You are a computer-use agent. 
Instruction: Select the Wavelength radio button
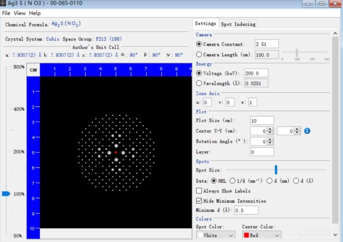(199, 83)
